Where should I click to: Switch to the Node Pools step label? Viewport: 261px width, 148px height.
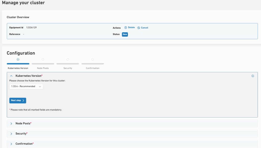pyautogui.click(x=43, y=68)
